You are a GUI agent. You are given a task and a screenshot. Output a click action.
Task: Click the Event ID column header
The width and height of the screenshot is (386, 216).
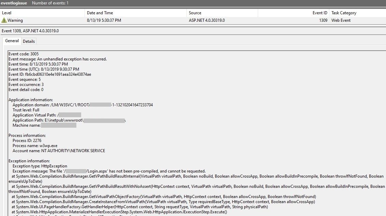click(320, 13)
